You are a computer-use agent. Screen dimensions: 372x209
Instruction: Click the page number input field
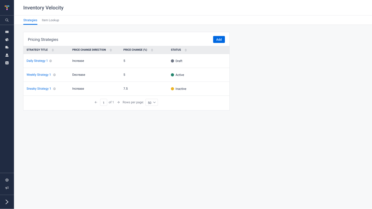pyautogui.click(x=104, y=102)
